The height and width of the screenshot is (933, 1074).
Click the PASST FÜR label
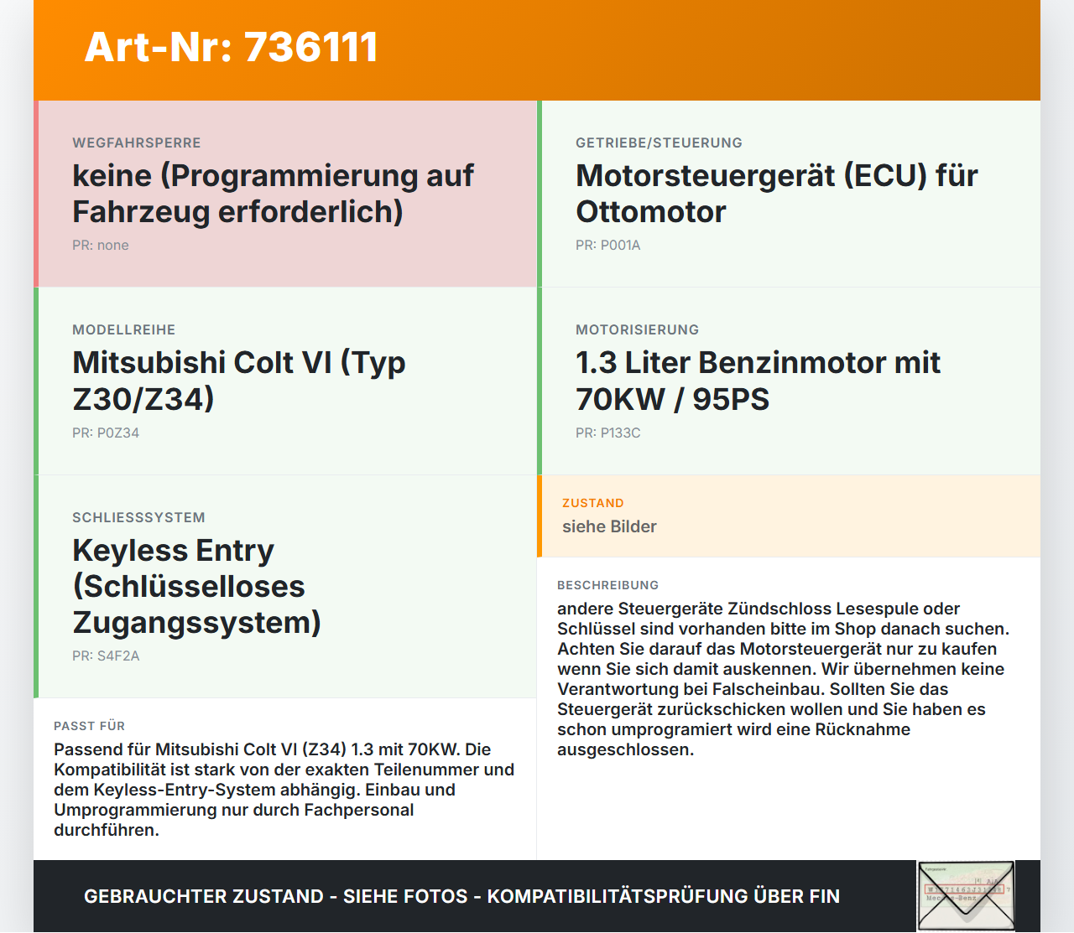coord(90,727)
